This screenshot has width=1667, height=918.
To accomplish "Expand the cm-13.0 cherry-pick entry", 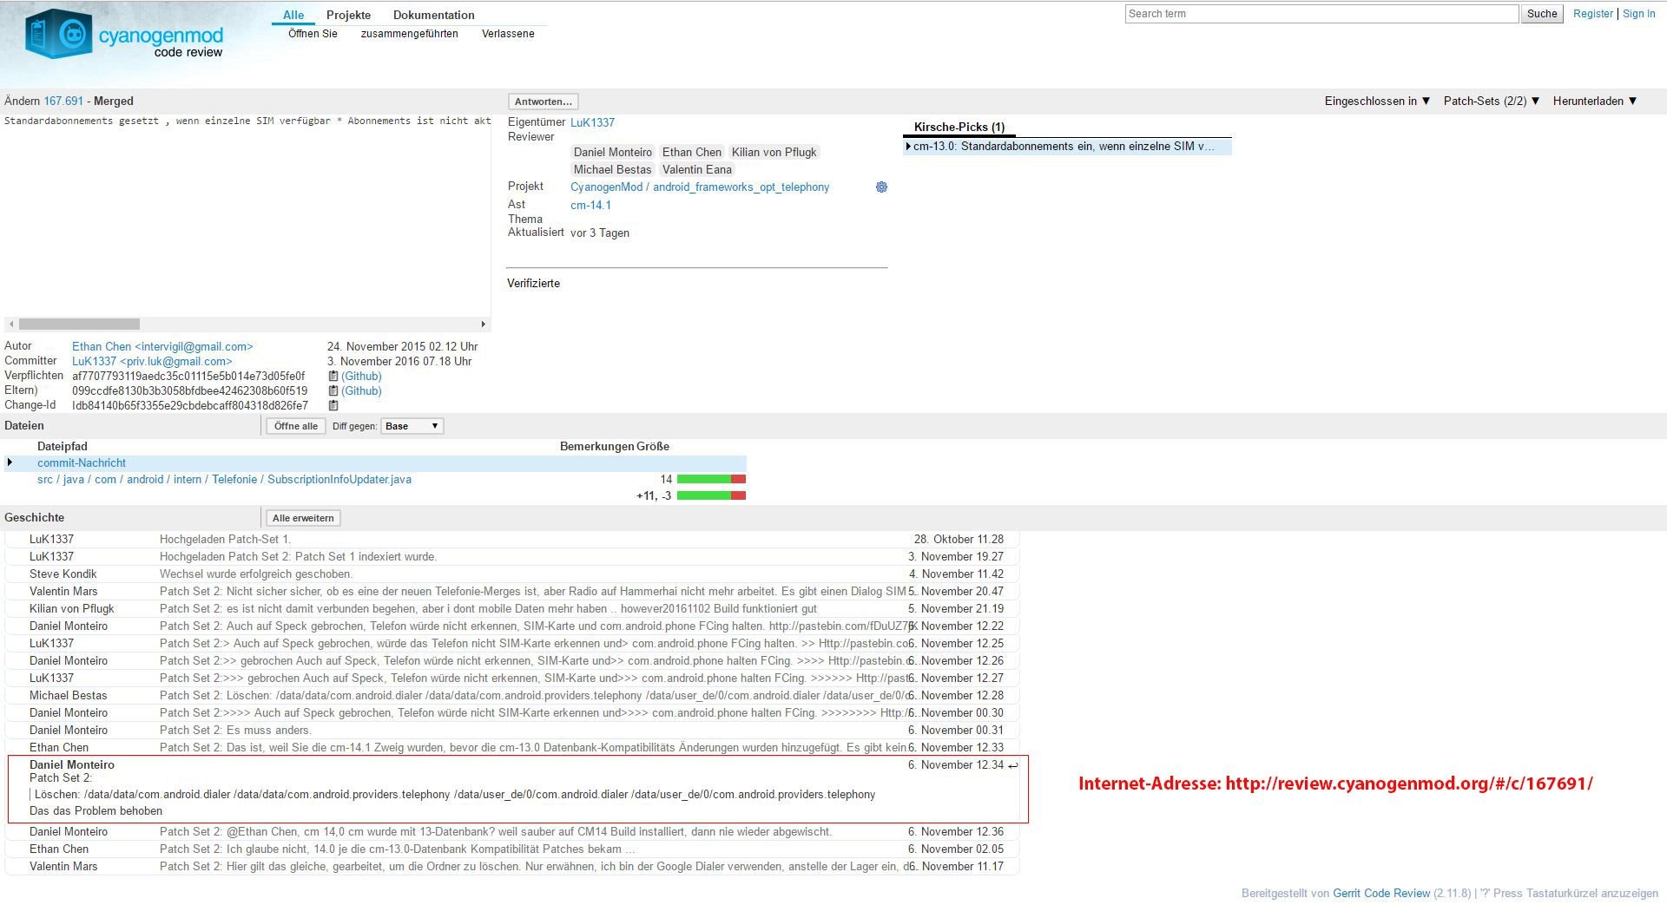I will [x=908, y=147].
